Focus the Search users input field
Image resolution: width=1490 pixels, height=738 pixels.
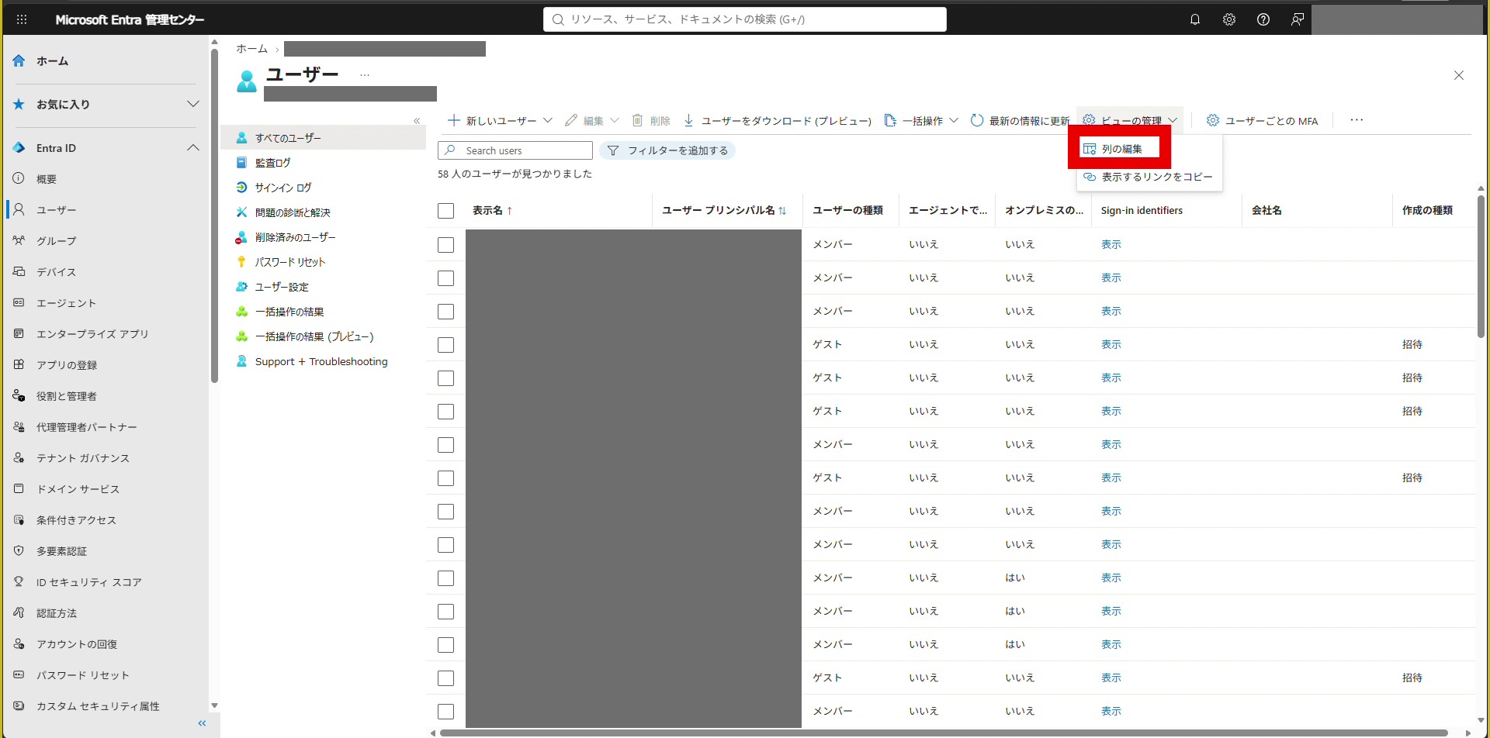pos(515,150)
